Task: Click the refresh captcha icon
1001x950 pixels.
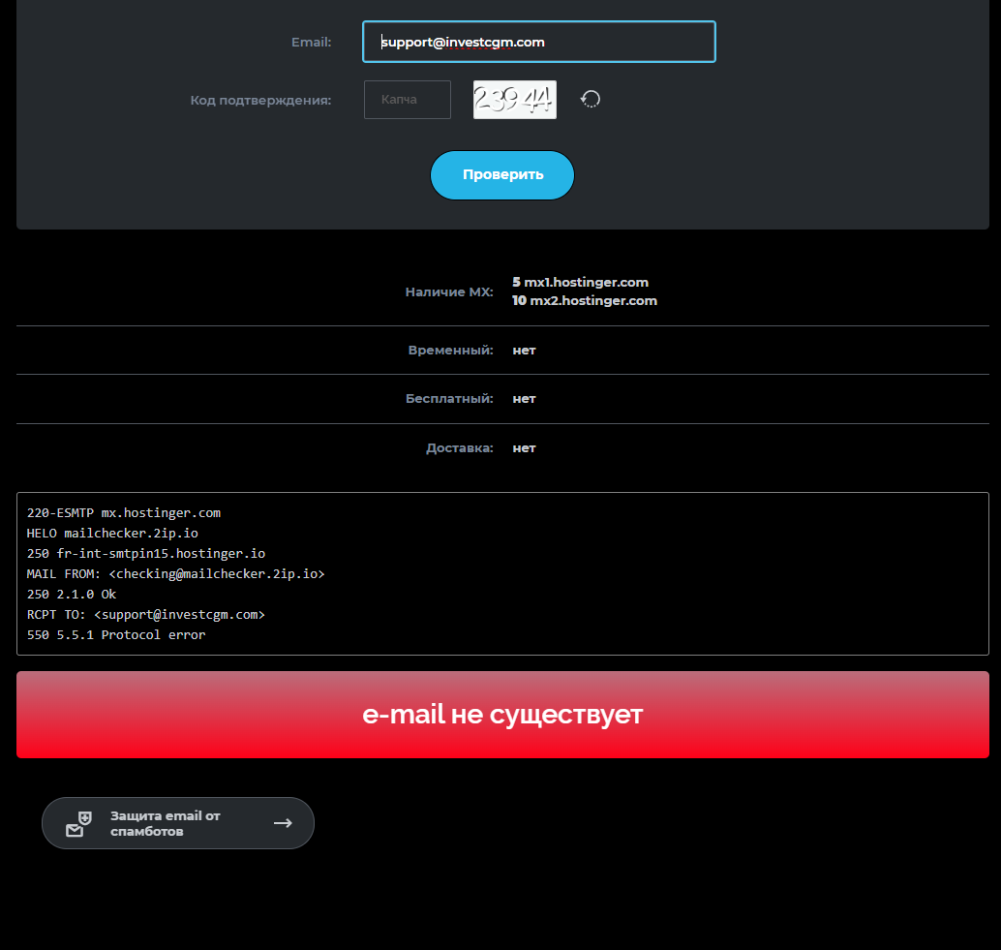Action: pyautogui.click(x=591, y=100)
